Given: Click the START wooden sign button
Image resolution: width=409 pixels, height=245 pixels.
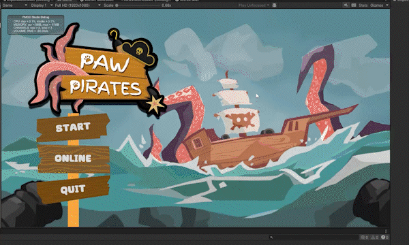Looking at the screenshot, I should click(x=73, y=127).
